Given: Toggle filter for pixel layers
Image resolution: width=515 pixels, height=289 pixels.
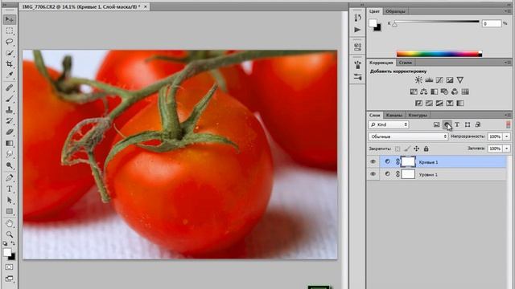Looking at the screenshot, I should 436,124.
